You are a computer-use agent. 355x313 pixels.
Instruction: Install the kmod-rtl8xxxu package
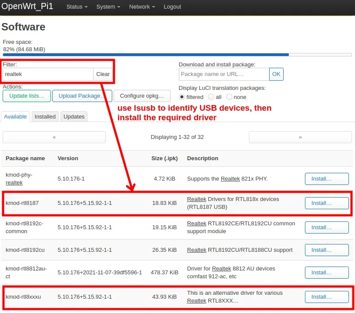(x=327, y=297)
